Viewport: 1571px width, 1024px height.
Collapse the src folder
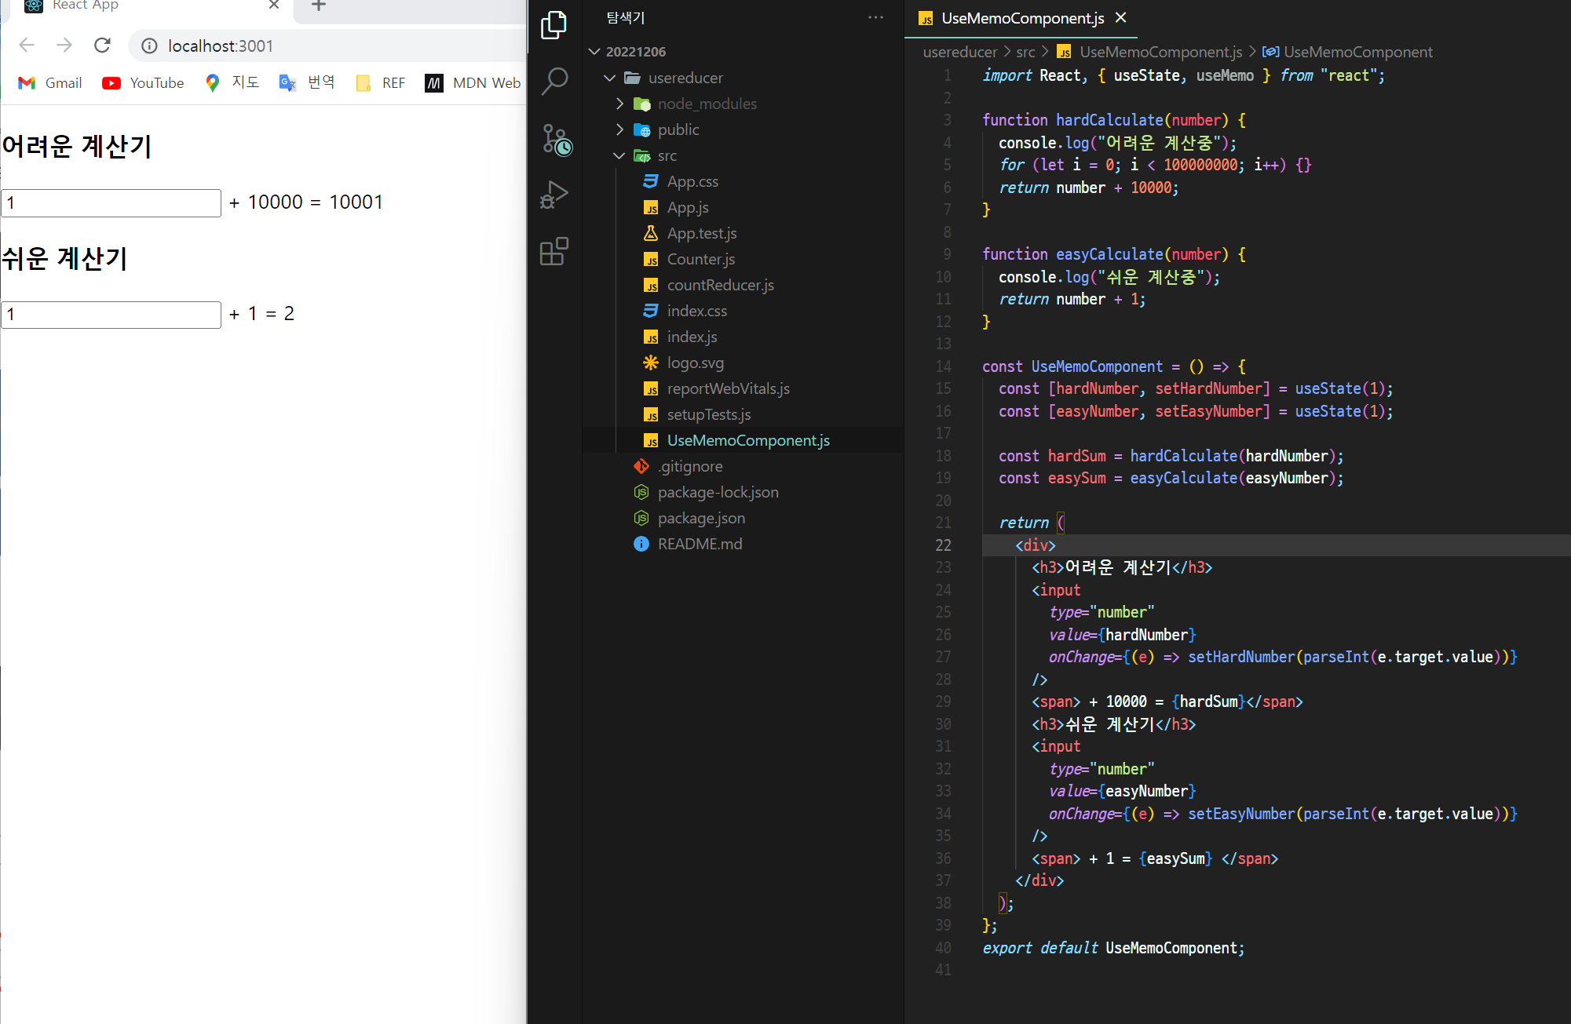coord(619,155)
